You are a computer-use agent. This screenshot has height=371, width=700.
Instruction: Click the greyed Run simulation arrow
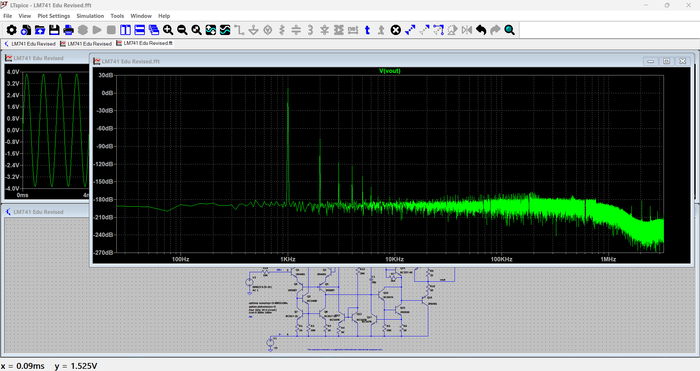point(97,30)
